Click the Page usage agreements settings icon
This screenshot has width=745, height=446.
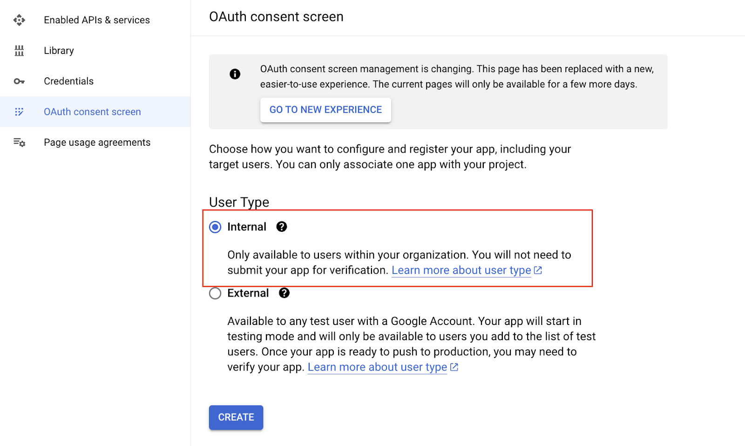tap(19, 142)
